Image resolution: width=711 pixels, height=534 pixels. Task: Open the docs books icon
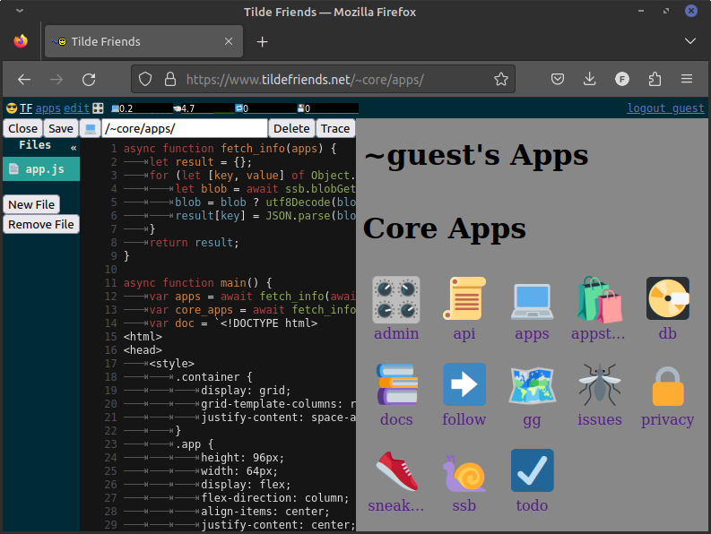coord(395,385)
